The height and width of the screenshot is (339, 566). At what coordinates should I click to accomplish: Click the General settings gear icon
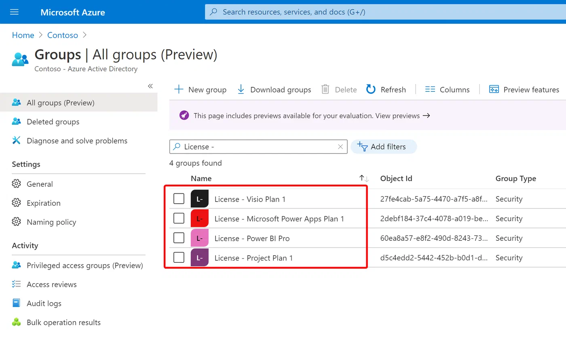point(17,184)
